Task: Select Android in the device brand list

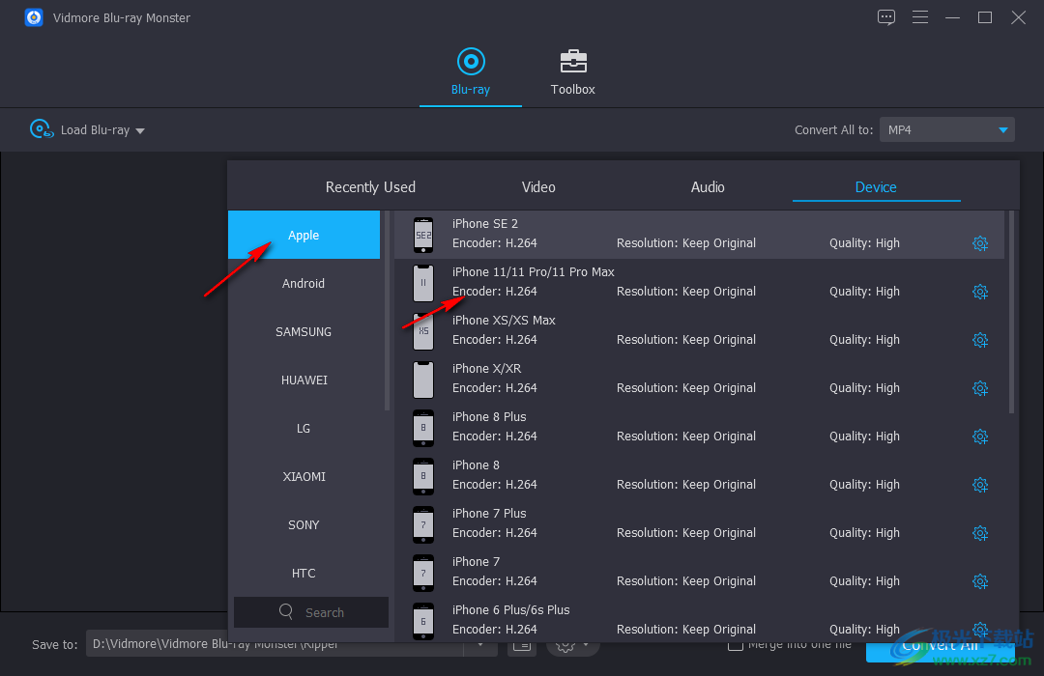Action: tap(304, 284)
